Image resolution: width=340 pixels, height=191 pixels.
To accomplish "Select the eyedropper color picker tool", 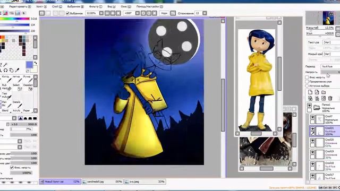I will (17, 70).
